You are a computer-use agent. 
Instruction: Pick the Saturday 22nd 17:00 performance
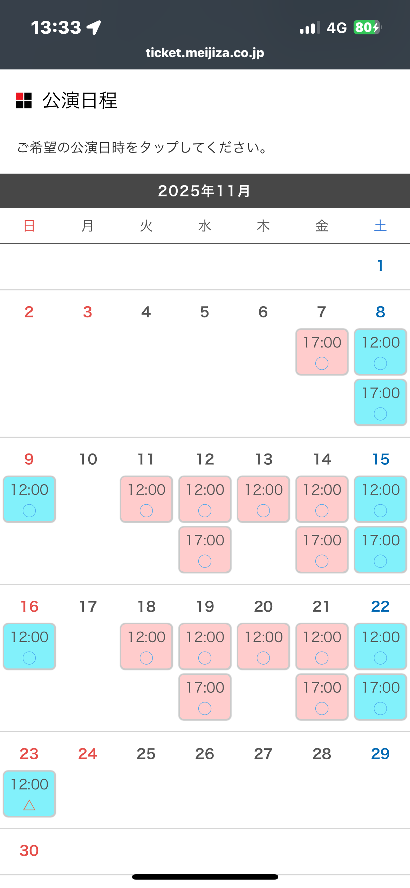point(380,697)
